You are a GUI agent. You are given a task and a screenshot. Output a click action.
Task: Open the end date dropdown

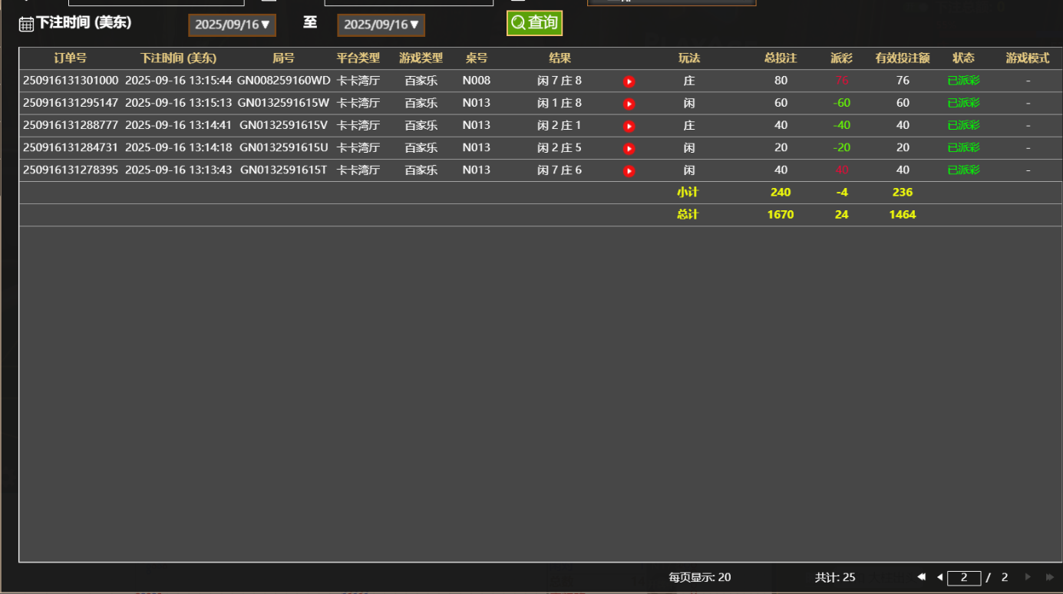click(381, 25)
